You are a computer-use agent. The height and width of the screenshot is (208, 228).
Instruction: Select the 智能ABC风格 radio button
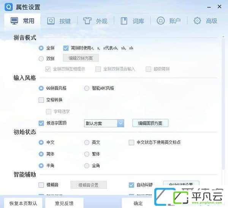[87, 88]
